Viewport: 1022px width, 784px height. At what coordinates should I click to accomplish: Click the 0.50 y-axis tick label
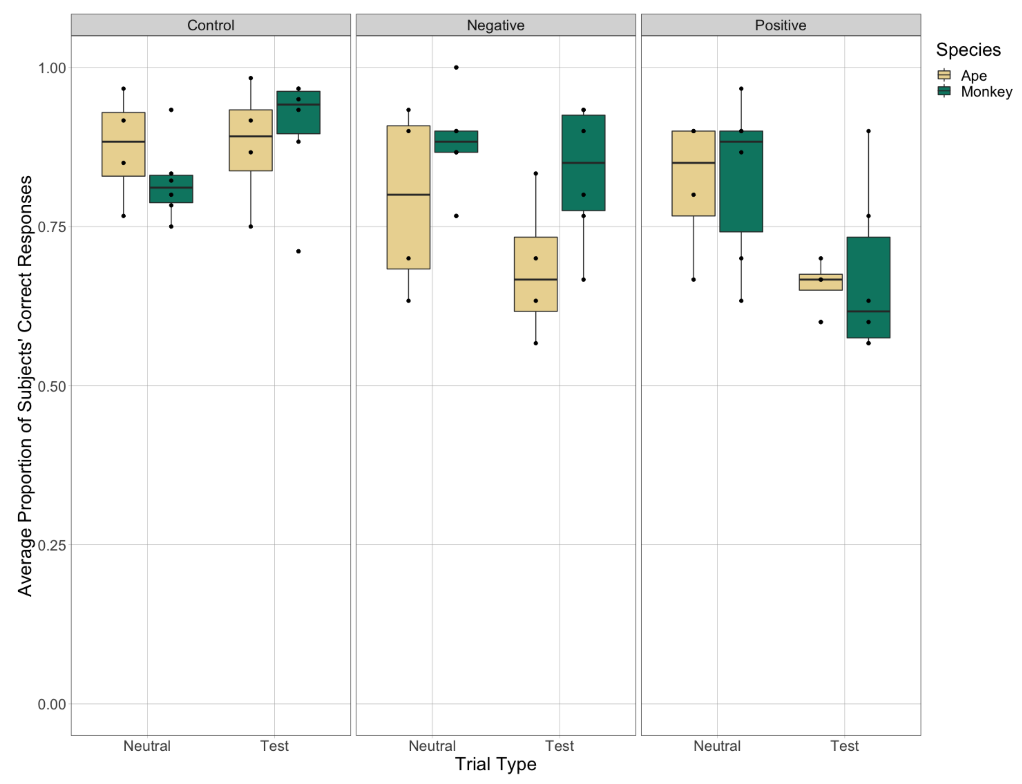click(52, 386)
